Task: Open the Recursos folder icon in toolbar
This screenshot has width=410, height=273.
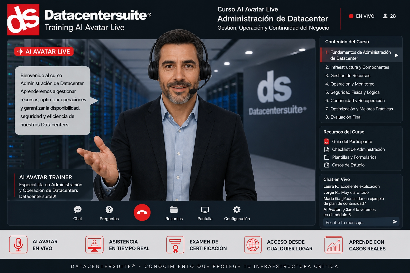Action: [174, 210]
